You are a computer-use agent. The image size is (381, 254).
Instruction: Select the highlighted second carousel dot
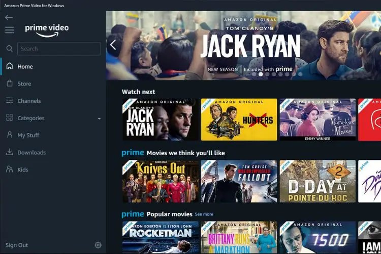261,74
